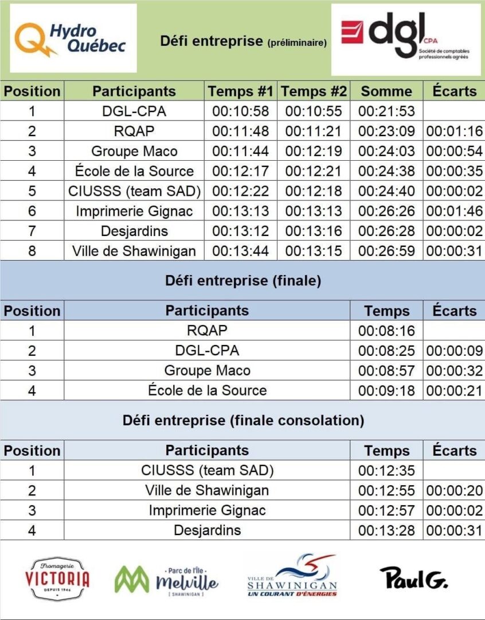
Task: Select the Temps #2 column header
Action: coord(314,91)
